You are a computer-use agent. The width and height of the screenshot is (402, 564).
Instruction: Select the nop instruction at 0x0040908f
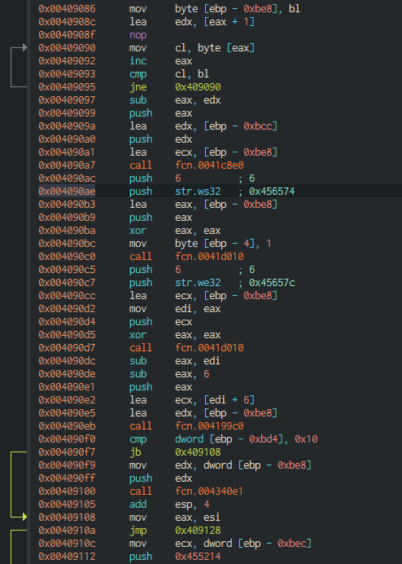click(138, 35)
